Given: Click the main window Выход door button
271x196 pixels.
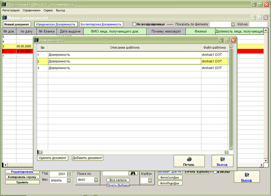Looking at the screenshot, I should [x=247, y=177].
